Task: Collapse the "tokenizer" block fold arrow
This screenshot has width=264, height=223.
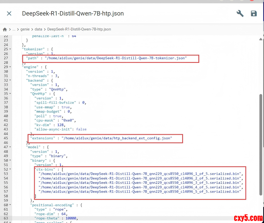Action: pyautogui.click(x=10, y=49)
